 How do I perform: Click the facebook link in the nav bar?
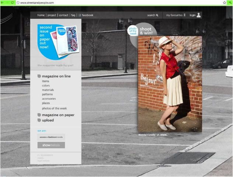tap(87, 15)
